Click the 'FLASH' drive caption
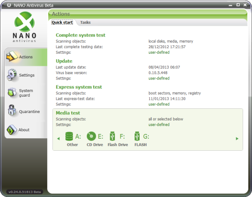Screen dimensions: 252x197 [x=140, y=145]
